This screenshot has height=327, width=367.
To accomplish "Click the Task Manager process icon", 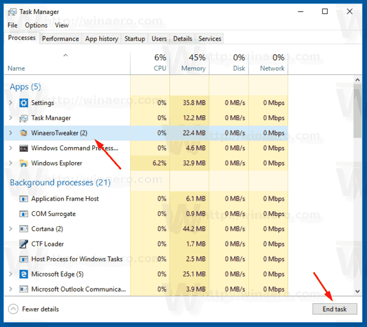I will [24, 118].
